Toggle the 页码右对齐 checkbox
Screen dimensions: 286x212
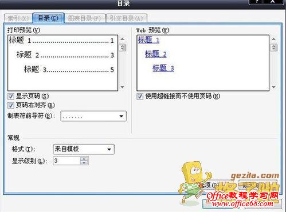[x=11, y=105]
